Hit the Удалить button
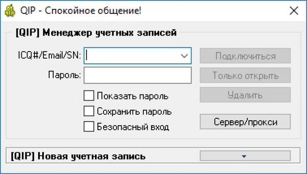 245,95
